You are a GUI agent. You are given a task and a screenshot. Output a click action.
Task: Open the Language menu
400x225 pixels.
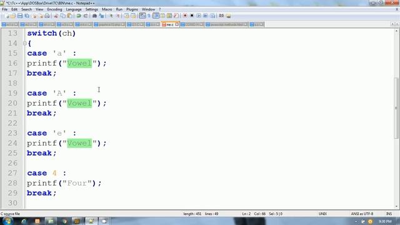point(74,9)
